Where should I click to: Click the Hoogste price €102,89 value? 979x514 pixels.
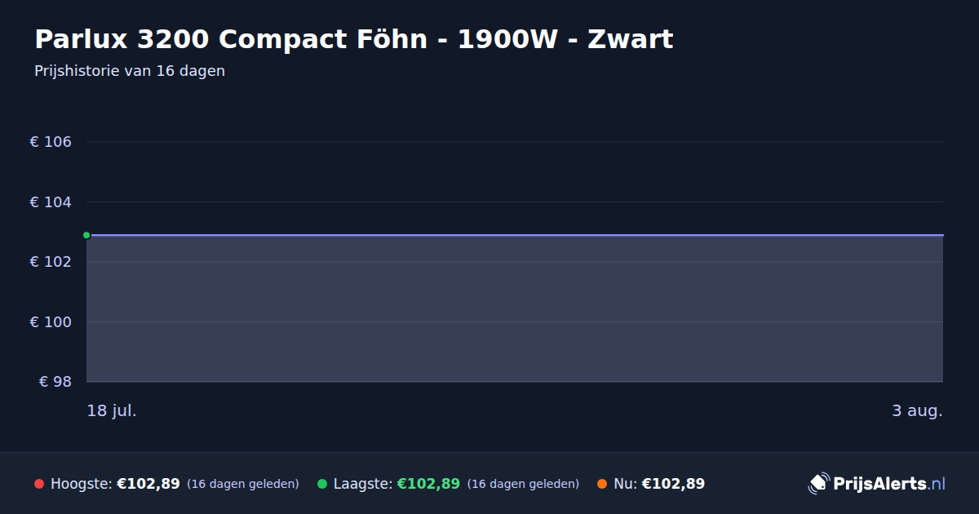(x=148, y=484)
